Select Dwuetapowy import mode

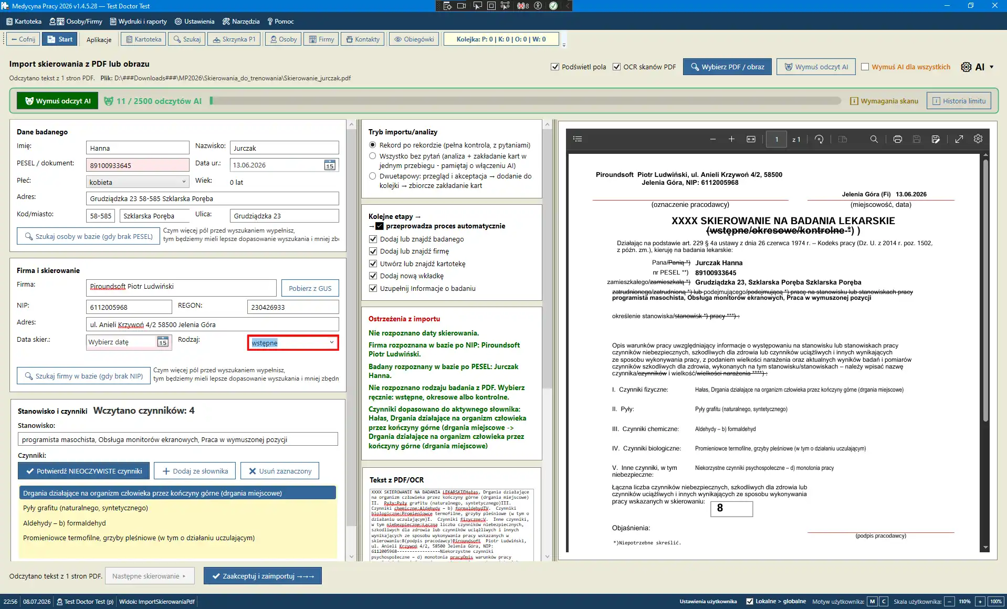373,176
